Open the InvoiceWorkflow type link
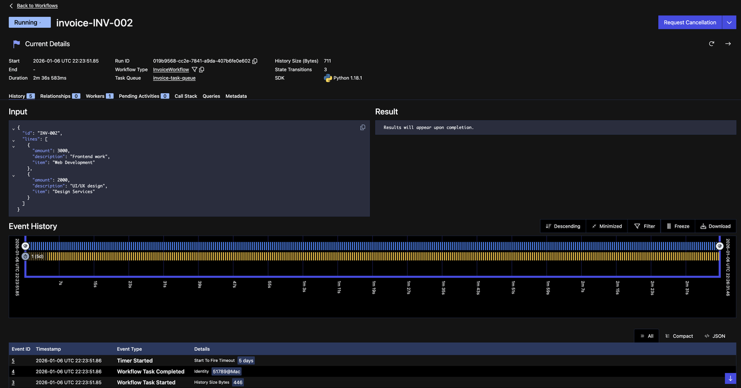Image resolution: width=741 pixels, height=388 pixels. point(171,69)
